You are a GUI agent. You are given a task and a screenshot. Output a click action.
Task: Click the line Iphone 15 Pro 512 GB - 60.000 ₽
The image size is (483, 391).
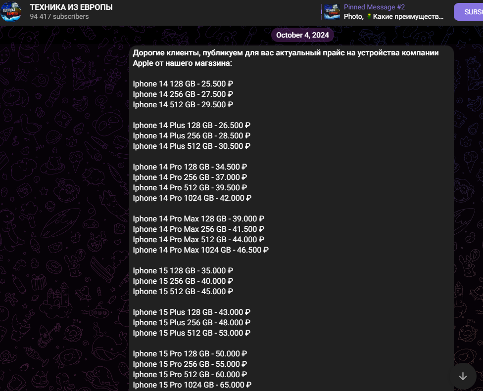(190, 375)
